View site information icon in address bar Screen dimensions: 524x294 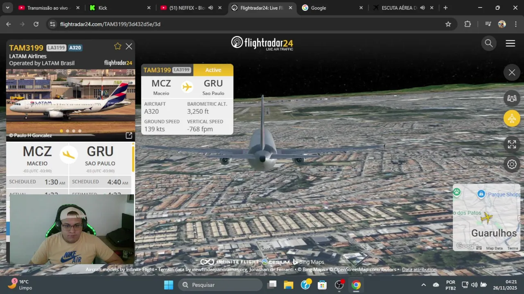tap(52, 24)
